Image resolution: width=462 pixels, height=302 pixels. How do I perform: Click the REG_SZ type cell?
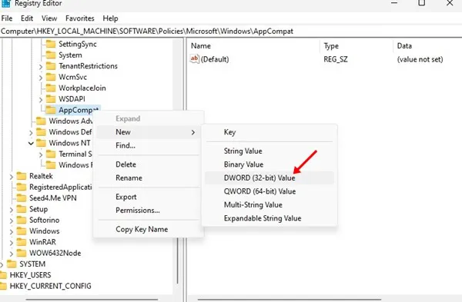pos(336,59)
